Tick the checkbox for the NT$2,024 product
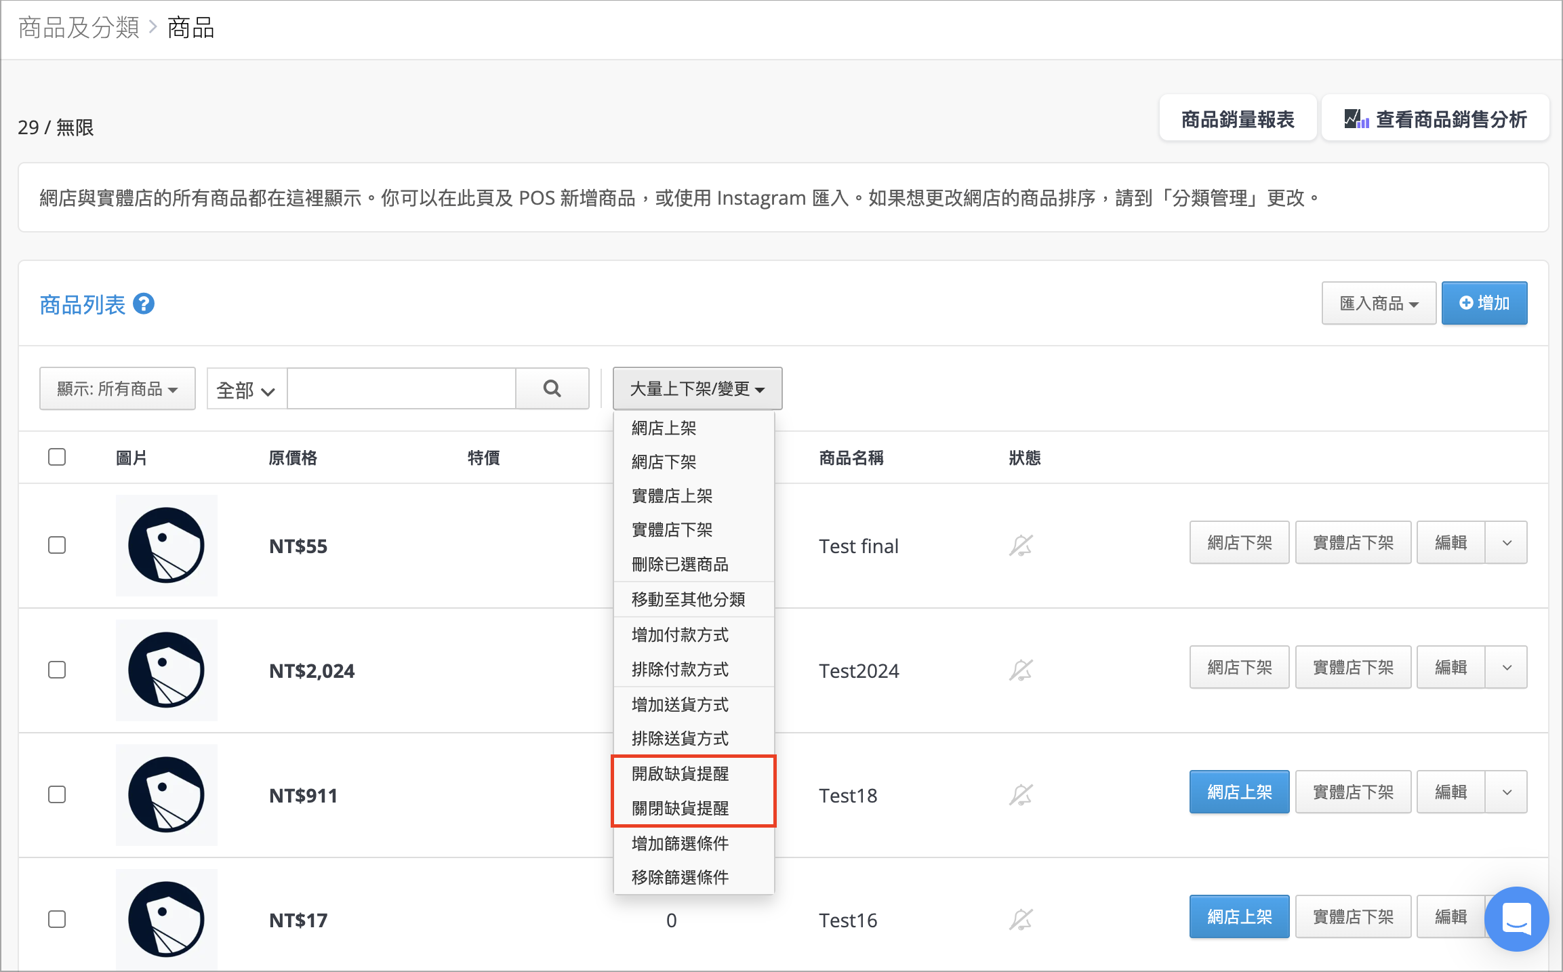Viewport: 1563px width, 972px height. 57,670
